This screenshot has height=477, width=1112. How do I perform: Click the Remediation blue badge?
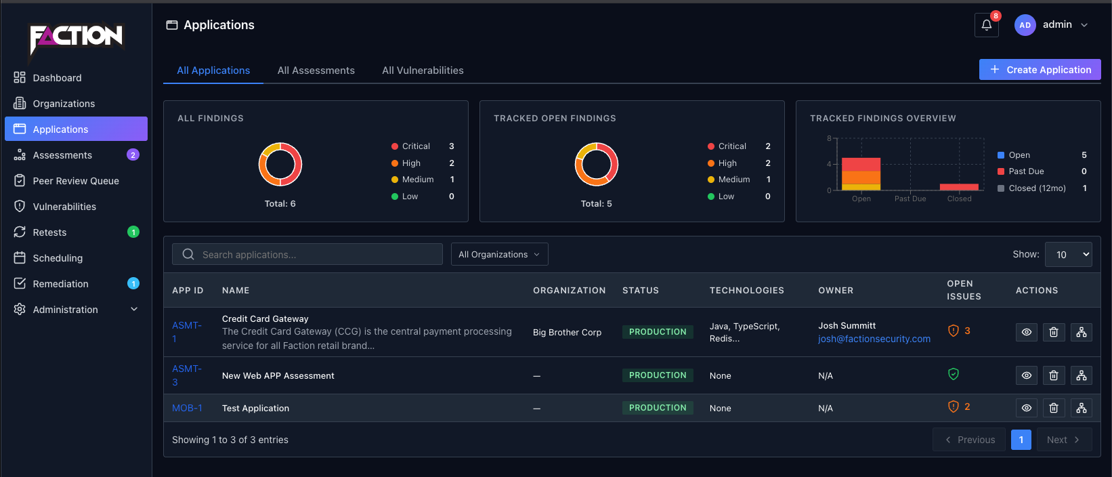(133, 284)
